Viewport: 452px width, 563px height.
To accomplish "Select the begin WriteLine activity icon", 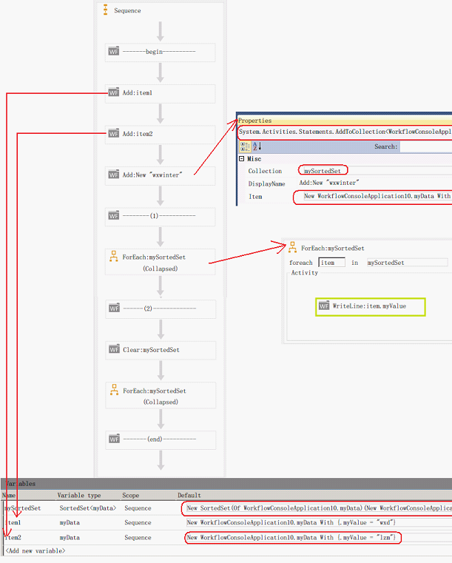I will point(114,51).
